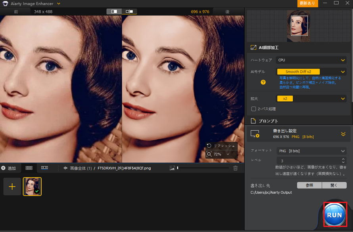Delete image using the trash icon
This screenshot has height=232, width=353.
(x=235, y=168)
